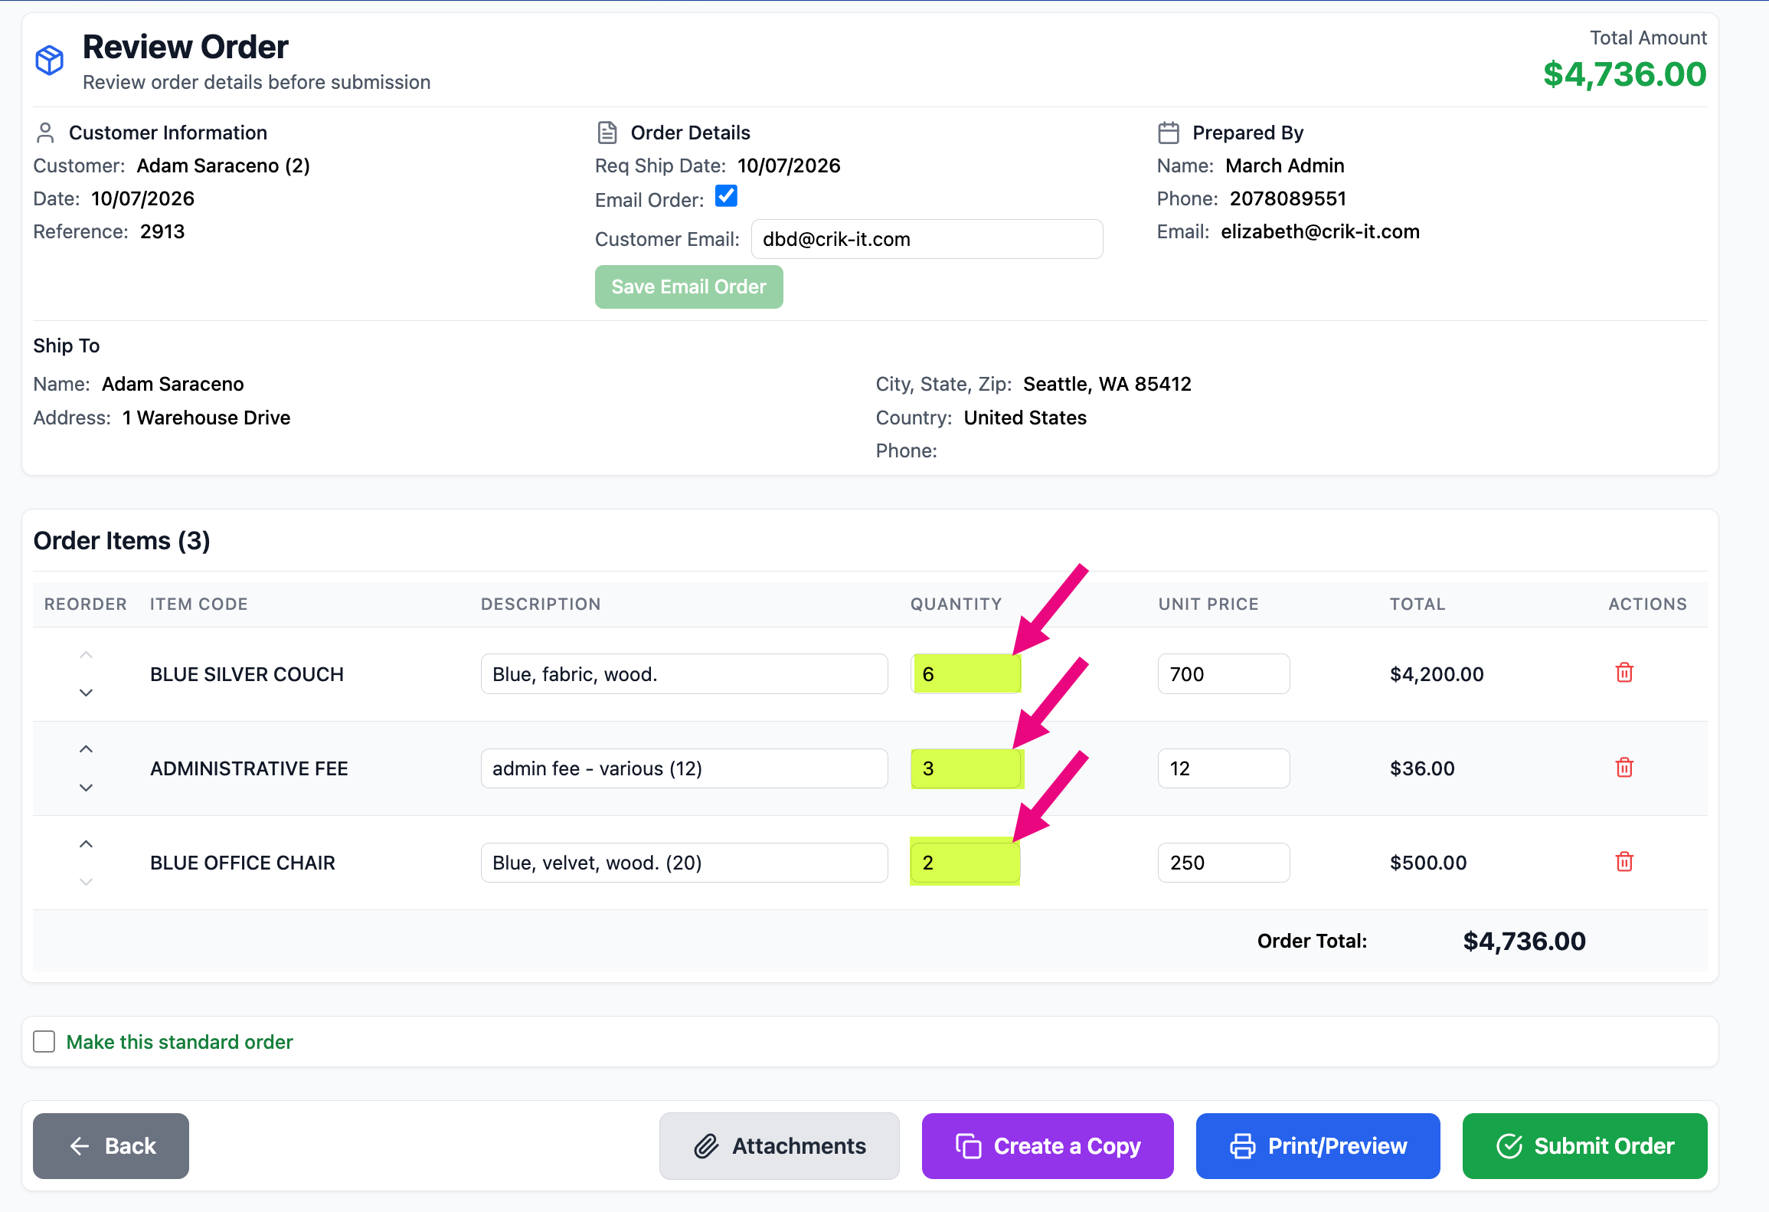Click the QUANTITY column header
Screen dimensions: 1769x1212
point(956,604)
